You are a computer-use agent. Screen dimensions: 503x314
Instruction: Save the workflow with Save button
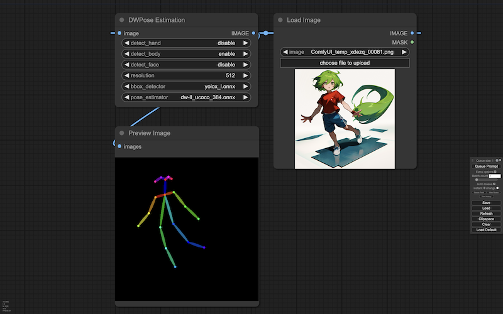486,203
